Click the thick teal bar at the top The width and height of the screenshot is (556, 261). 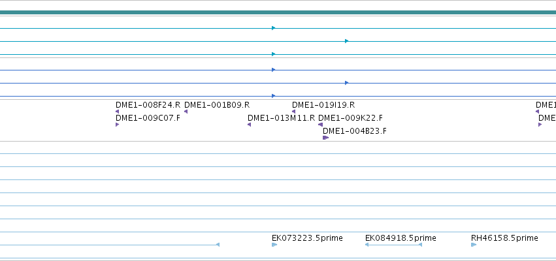click(x=278, y=12)
